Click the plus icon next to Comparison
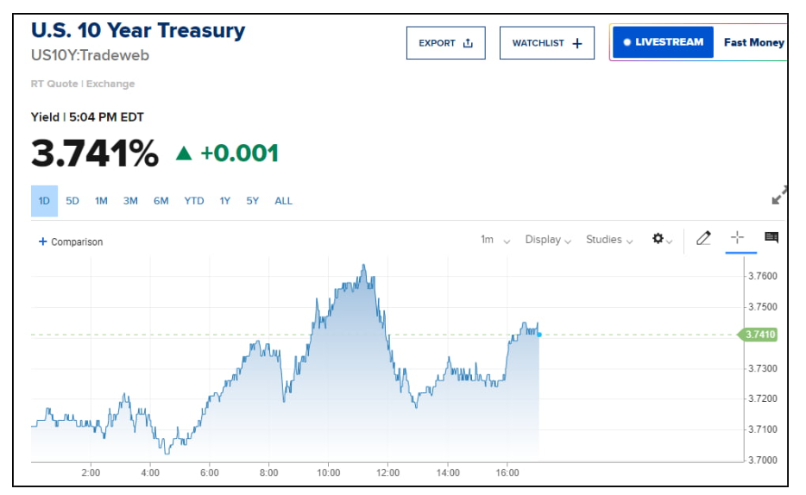This screenshot has width=806, height=495. click(x=43, y=241)
